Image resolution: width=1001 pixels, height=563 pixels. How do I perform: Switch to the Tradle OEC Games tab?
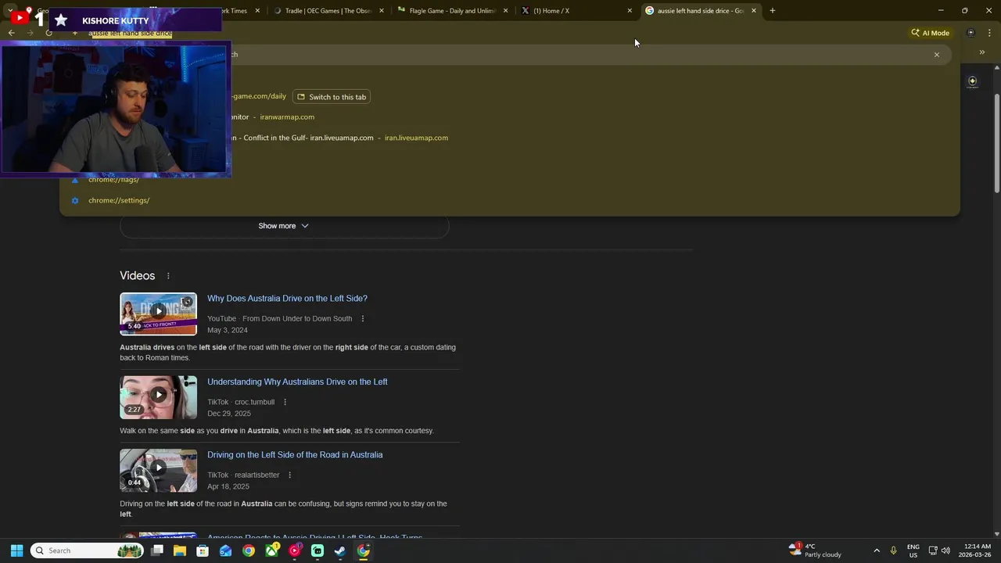(x=328, y=11)
